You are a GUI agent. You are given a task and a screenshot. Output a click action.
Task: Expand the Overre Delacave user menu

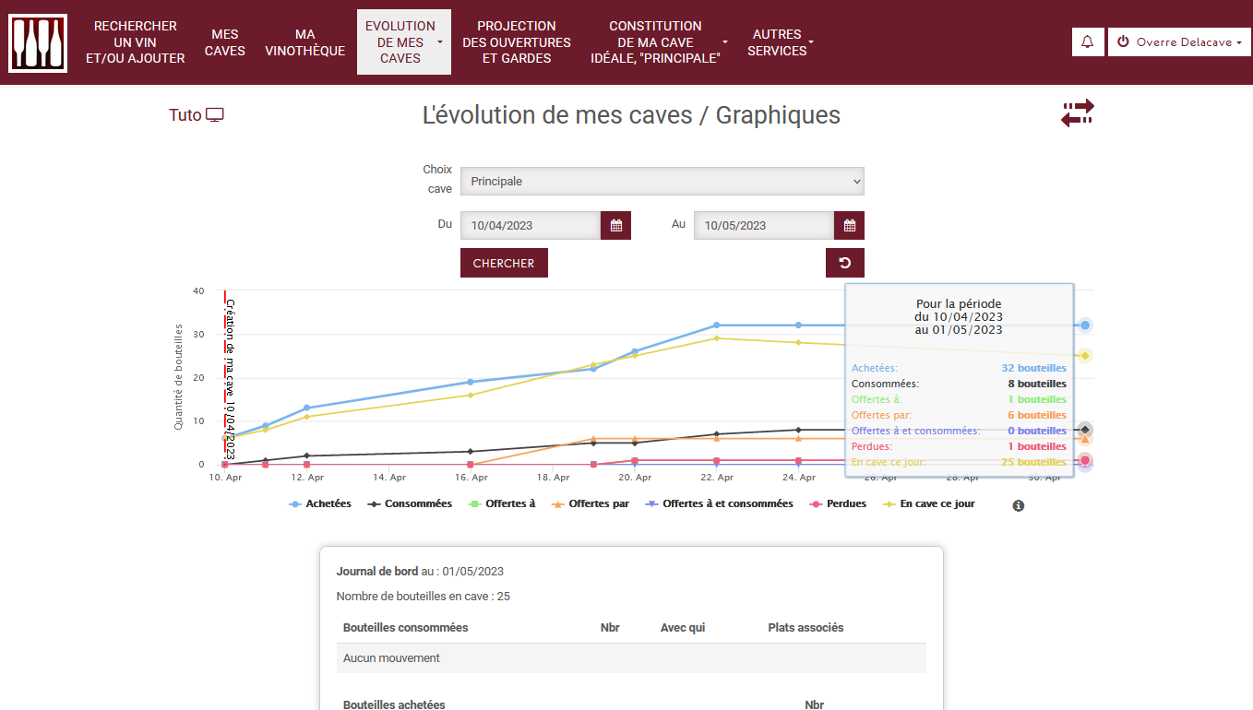1179,41
